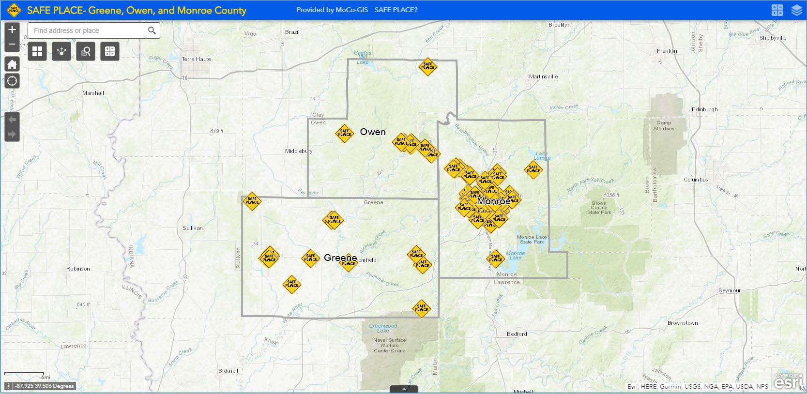This screenshot has width=807, height=394.
Task: Click the Provided by MoCo-GIS link
Action: (332, 10)
